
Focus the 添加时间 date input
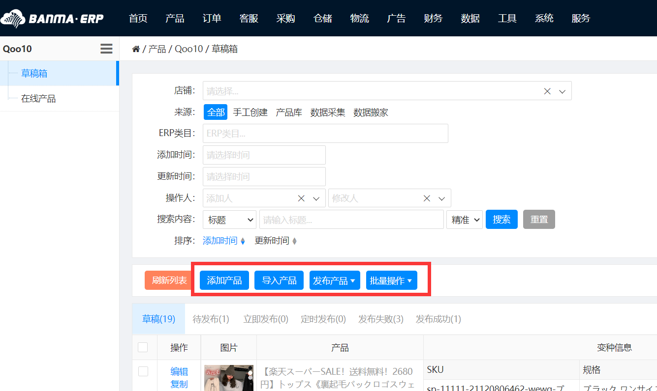coord(264,155)
